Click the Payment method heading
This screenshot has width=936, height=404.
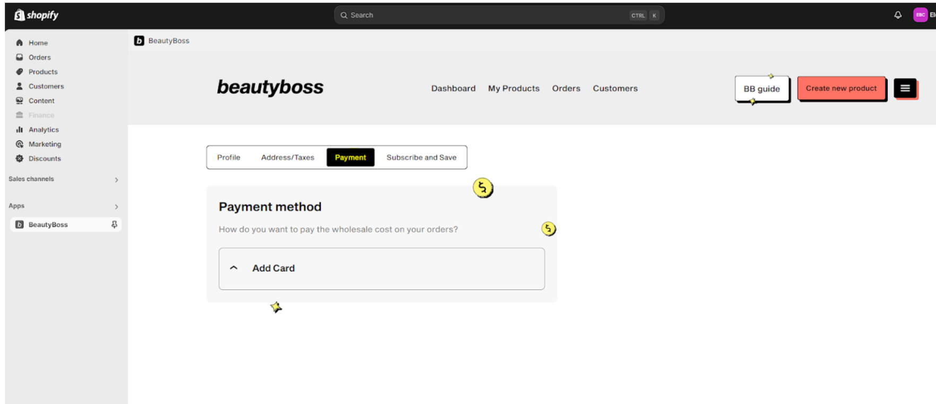coord(270,207)
